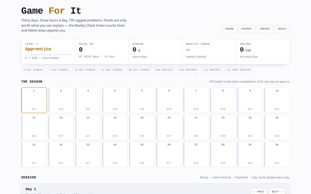
Task: Open day 14 in the season grid
Action: (x=115, y=127)
